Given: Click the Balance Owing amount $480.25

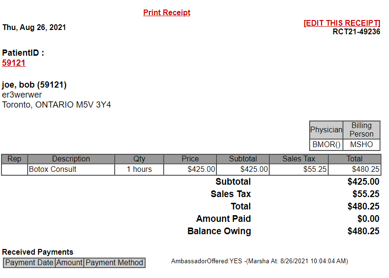Looking at the screenshot, I should click(363, 231).
